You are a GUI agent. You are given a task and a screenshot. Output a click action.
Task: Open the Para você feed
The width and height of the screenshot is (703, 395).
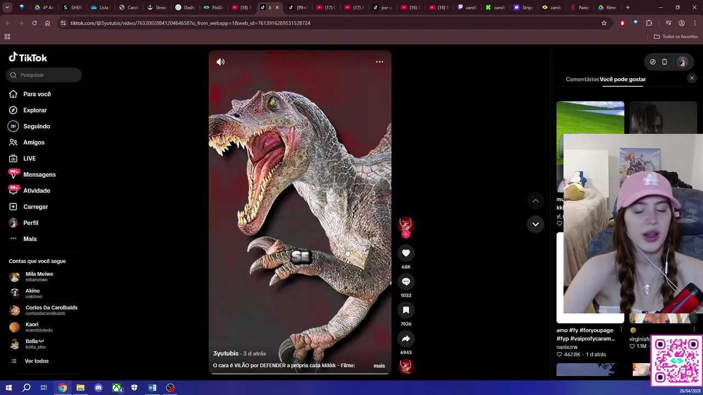37,94
